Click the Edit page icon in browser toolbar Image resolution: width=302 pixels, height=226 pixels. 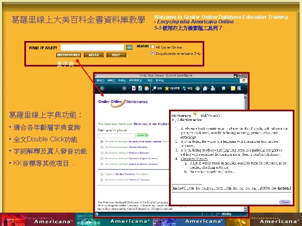224,88
